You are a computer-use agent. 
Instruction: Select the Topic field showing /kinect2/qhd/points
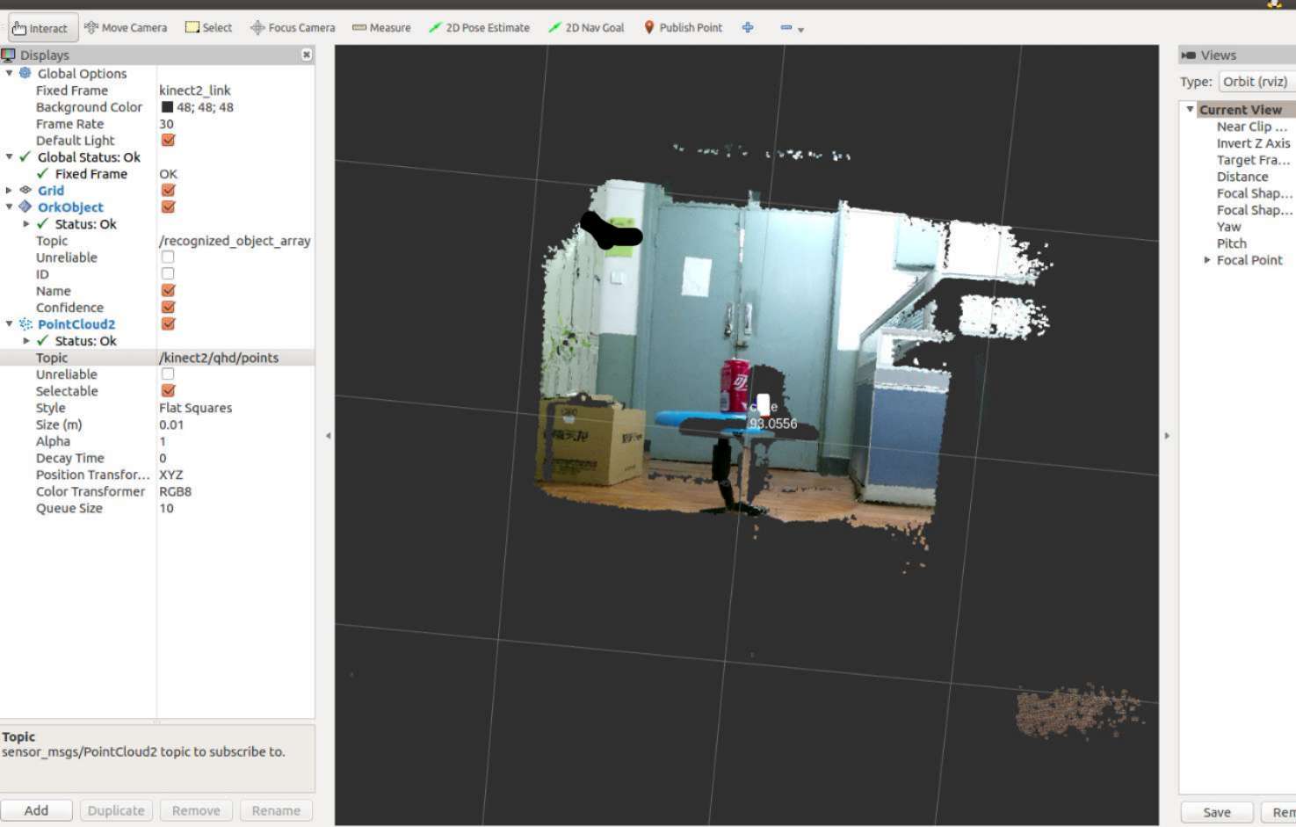coord(219,357)
